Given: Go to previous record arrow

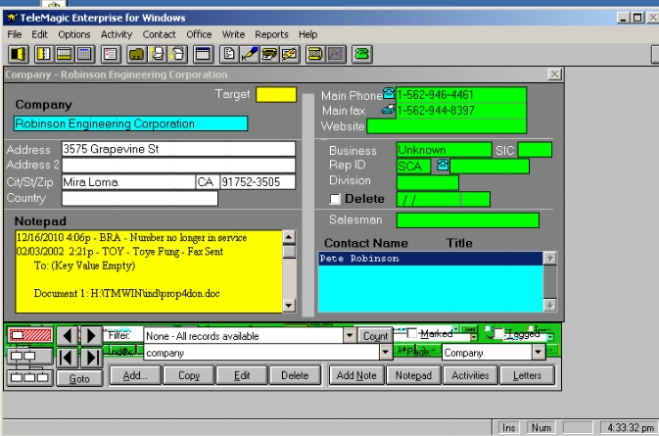Looking at the screenshot, I should point(68,335).
